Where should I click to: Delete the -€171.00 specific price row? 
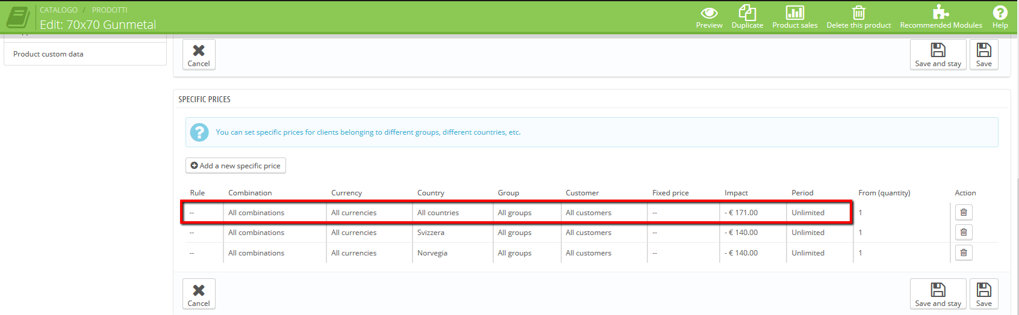(x=964, y=212)
